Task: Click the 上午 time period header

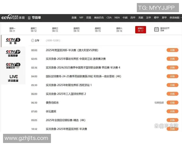Action: (37, 40)
